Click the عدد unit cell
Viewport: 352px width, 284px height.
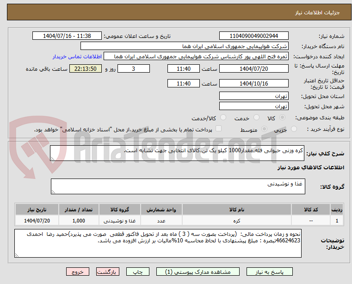click(x=161, y=221)
